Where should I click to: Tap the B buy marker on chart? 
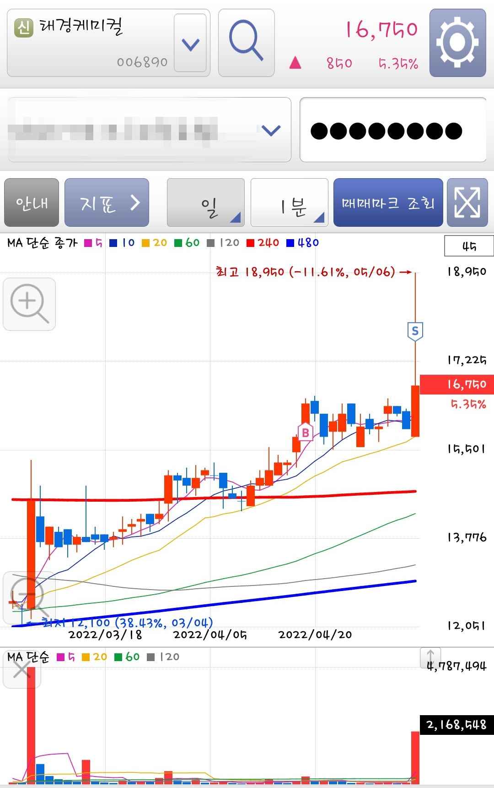tap(306, 432)
